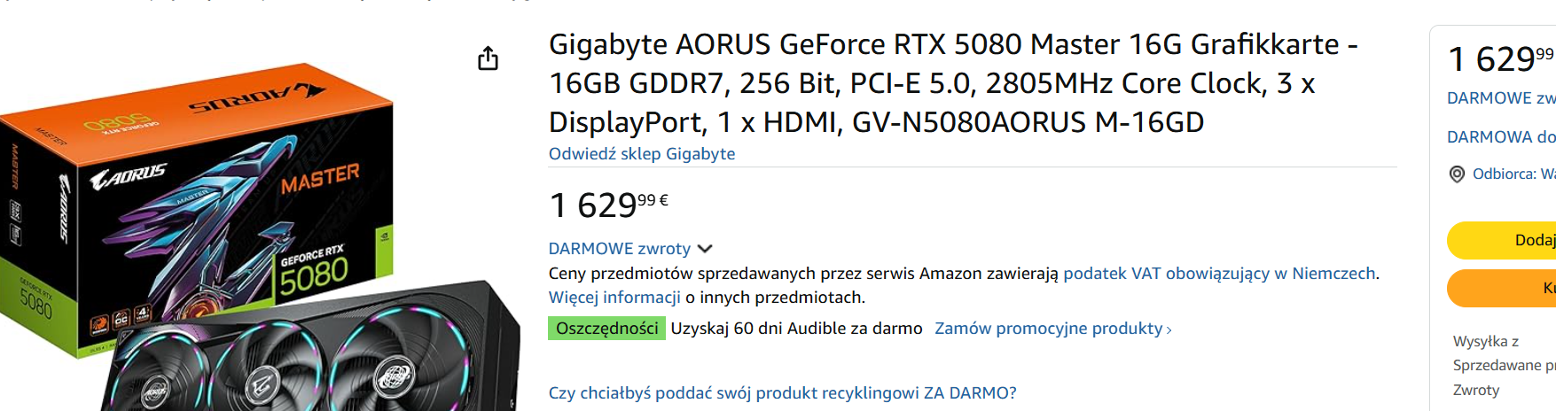Viewport: 1556px width, 411px height.
Task: Click the 'Zwroty' label in the buy box
Action: pos(1476,391)
